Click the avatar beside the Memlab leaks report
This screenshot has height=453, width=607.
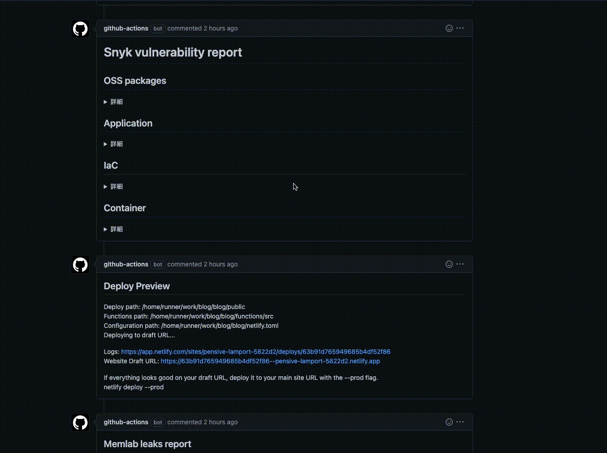point(80,422)
